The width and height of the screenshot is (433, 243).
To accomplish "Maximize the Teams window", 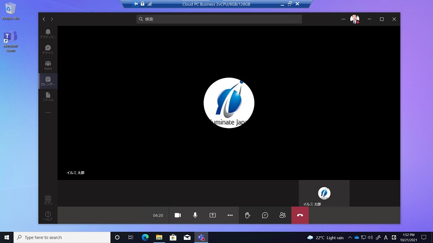I will (x=382, y=19).
